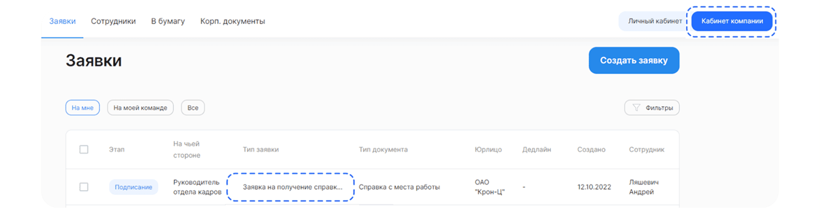820x222 pixels.
Task: Click the Создано column header
Action: 591,149
